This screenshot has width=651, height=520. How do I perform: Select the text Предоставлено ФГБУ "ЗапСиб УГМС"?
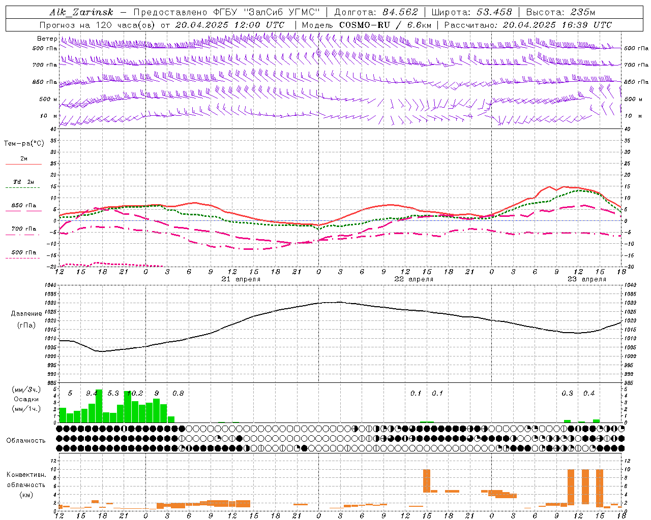pos(226,12)
